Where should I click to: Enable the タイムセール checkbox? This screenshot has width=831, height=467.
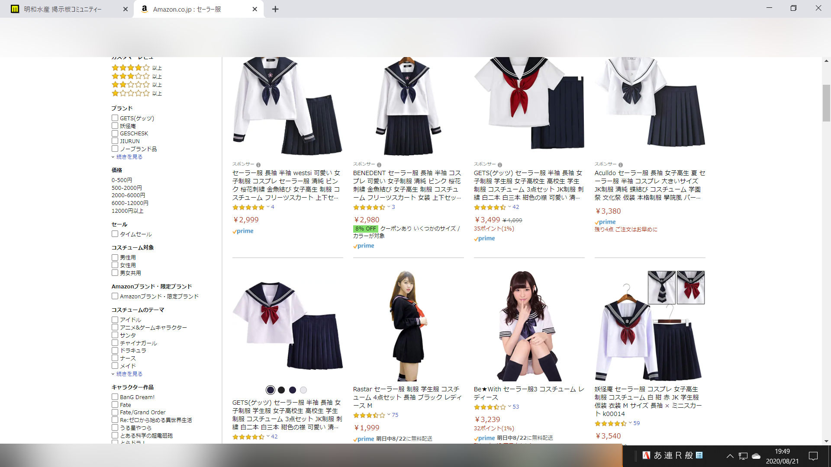pyautogui.click(x=115, y=234)
